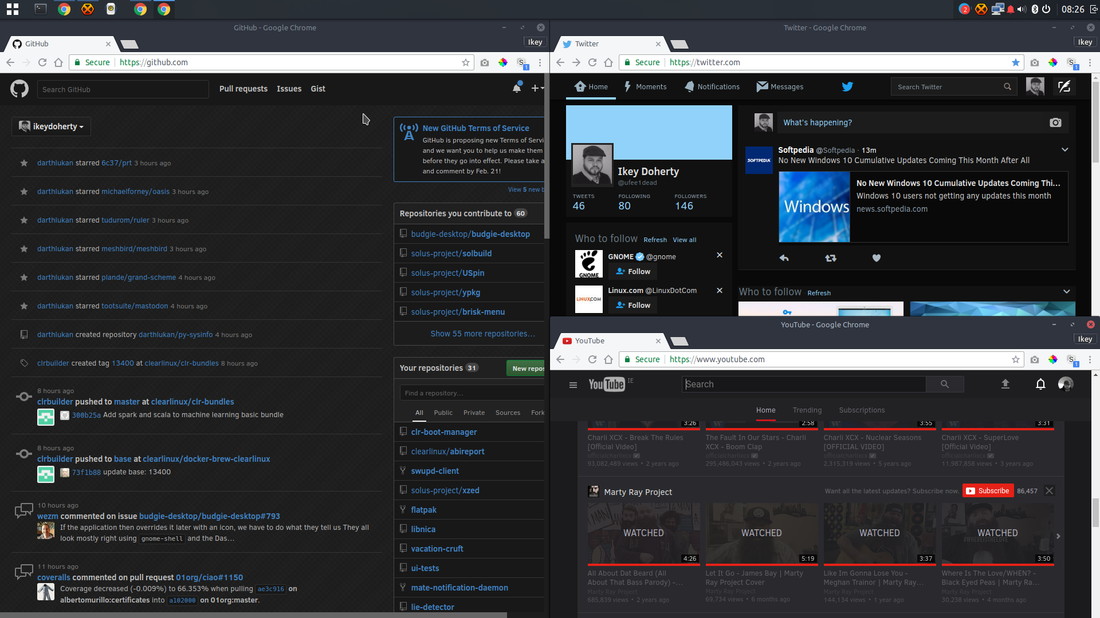1100x618 pixels.
Task: Click screenshot camera extension in Twitter window
Action: (x=1034, y=62)
